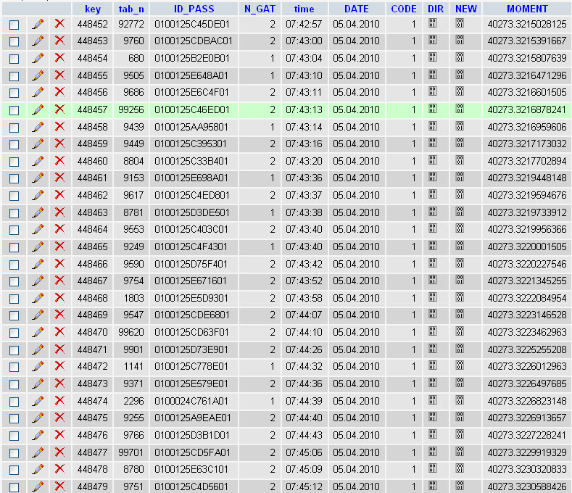Remove row 448470 via red X icon
Screen dimensions: 572x493
coord(60,332)
